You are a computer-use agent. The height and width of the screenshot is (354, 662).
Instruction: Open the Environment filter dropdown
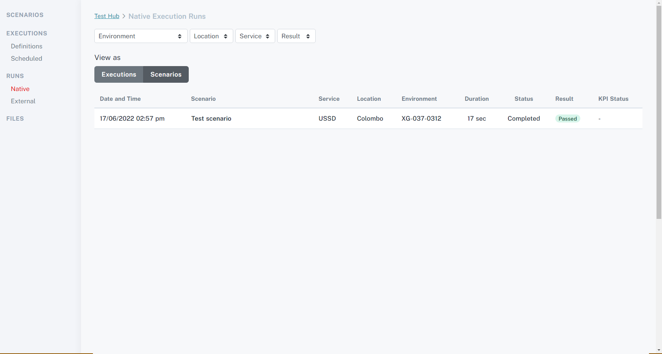(x=141, y=36)
